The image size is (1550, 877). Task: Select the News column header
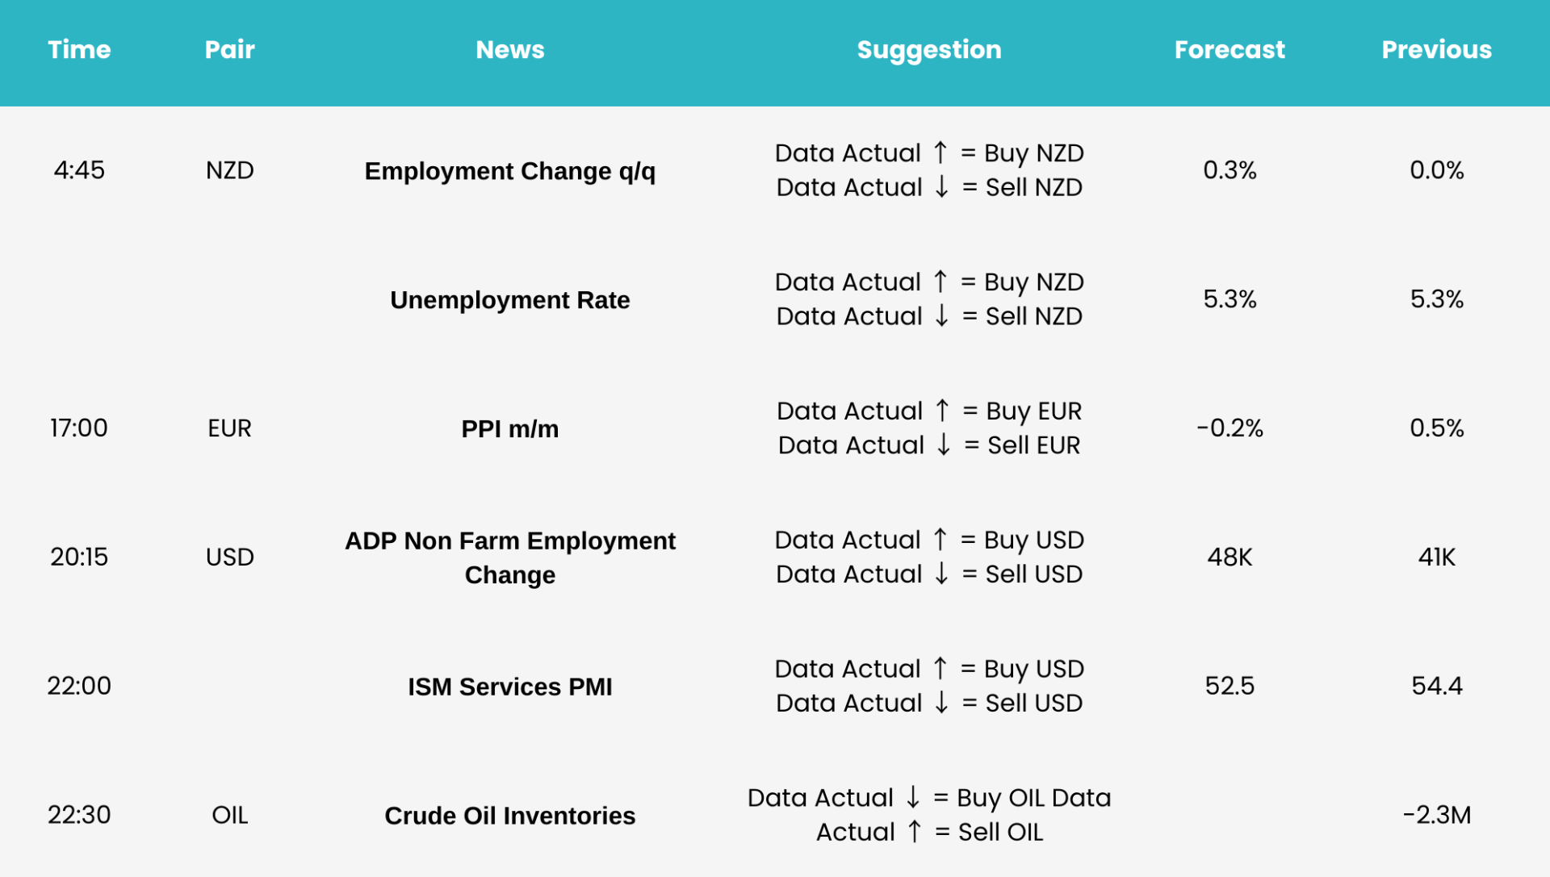pyautogui.click(x=510, y=50)
